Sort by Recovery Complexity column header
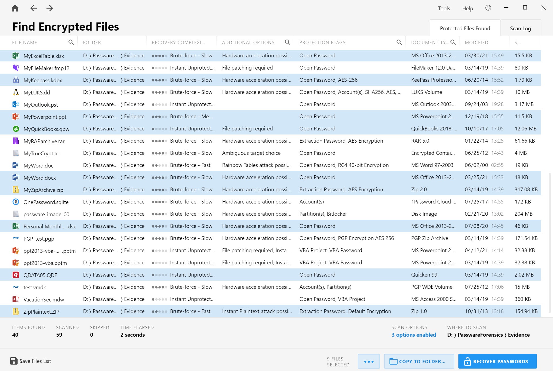Image resolution: width=553 pixels, height=371 pixels. (178, 42)
